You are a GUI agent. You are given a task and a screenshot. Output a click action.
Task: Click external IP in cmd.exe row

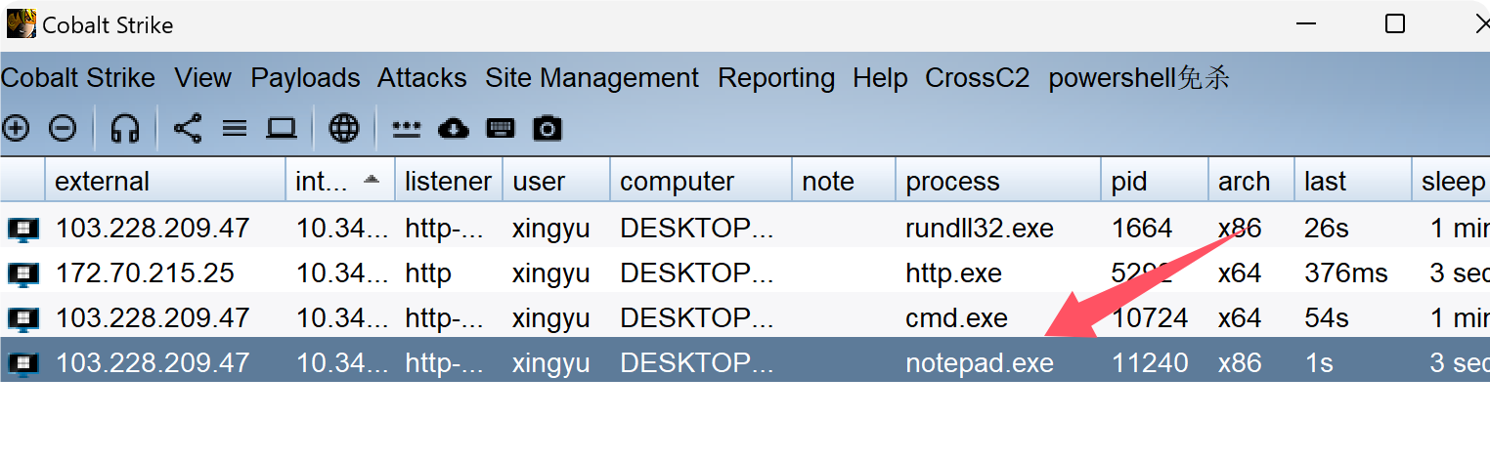point(153,318)
